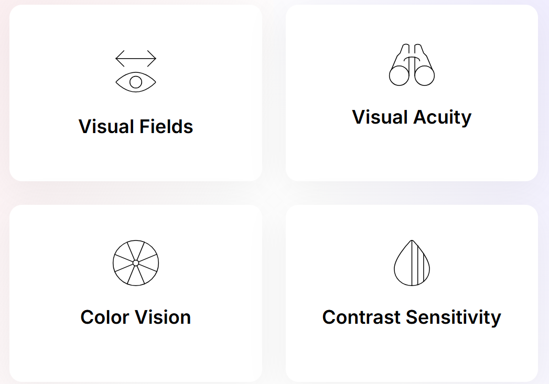Click the right lens of the binoculars
This screenshot has width=549, height=384.
(x=424, y=75)
